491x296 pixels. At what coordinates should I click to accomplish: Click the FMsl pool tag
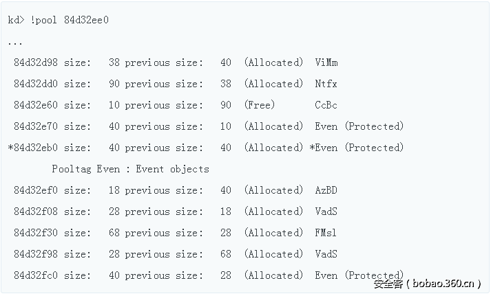coord(326,233)
